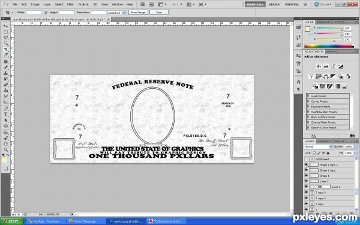Add a Gradient Map adjustment
The height and width of the screenshot is (225, 360).
[337, 86]
